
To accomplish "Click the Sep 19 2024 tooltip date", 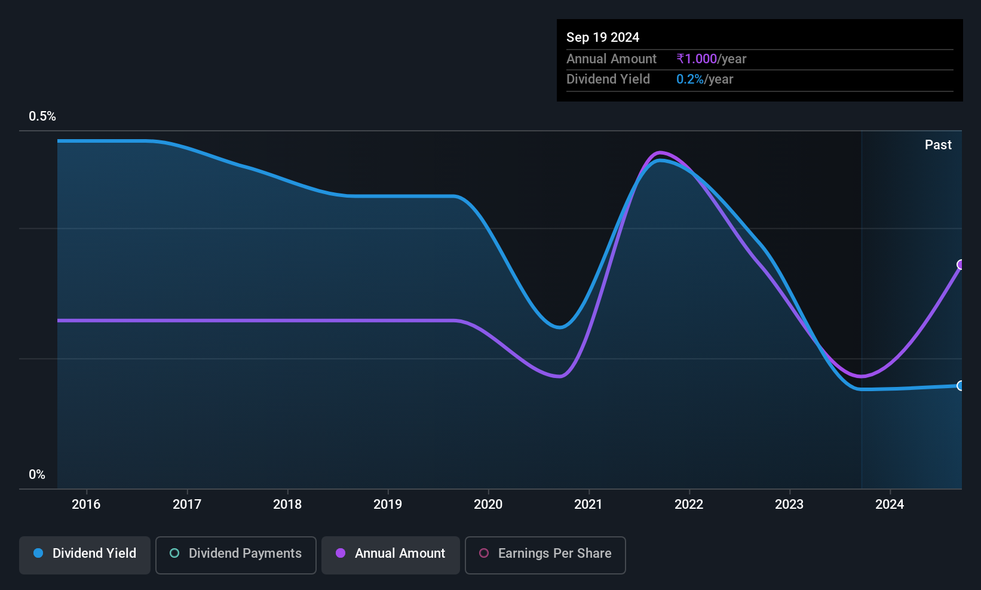I will pos(603,38).
